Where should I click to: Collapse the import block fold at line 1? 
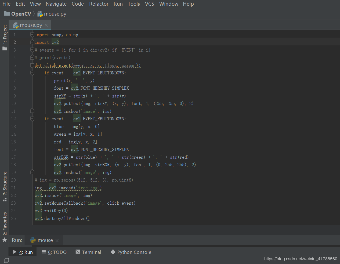pyautogui.click(x=32, y=35)
